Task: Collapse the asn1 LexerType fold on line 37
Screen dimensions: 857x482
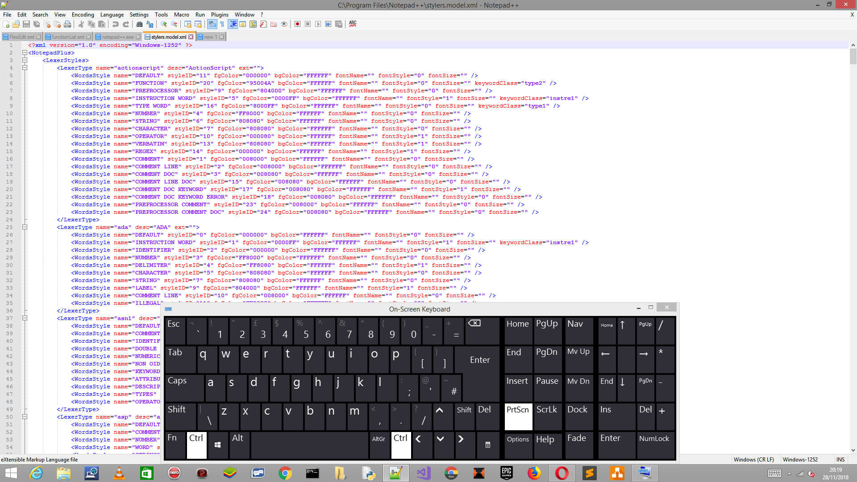Action: pyautogui.click(x=25, y=318)
